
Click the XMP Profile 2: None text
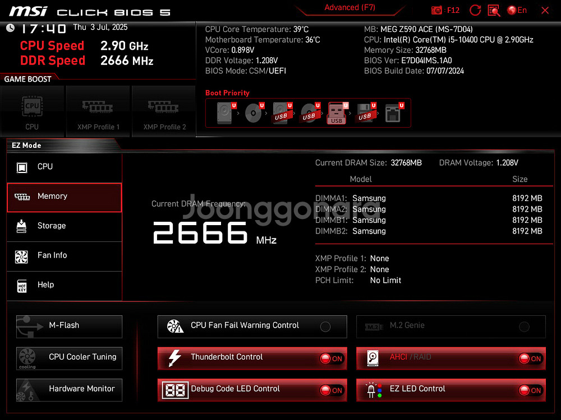(352, 270)
